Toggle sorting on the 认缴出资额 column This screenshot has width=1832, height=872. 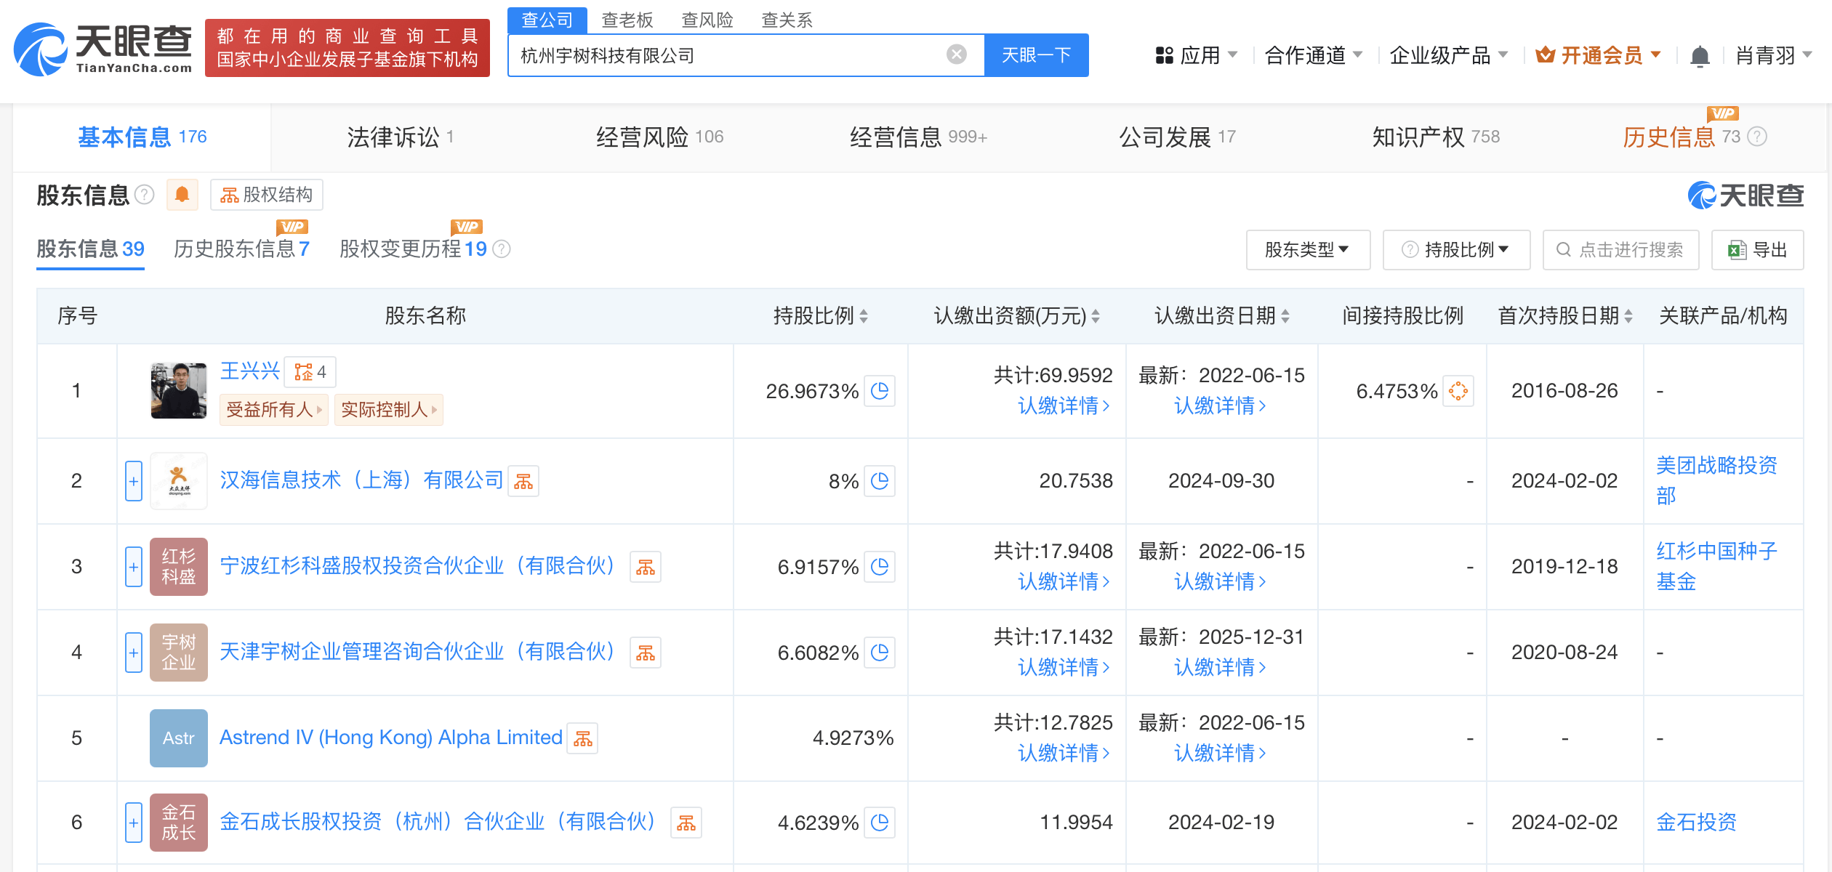tap(1096, 316)
